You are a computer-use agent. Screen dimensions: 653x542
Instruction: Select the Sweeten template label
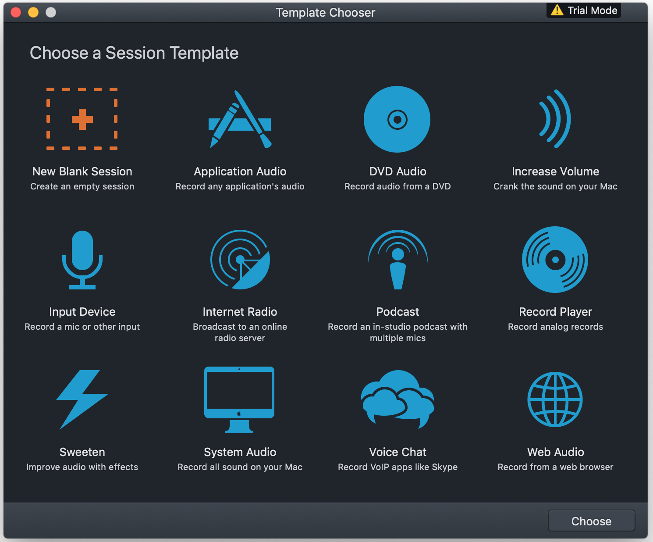coord(82,452)
